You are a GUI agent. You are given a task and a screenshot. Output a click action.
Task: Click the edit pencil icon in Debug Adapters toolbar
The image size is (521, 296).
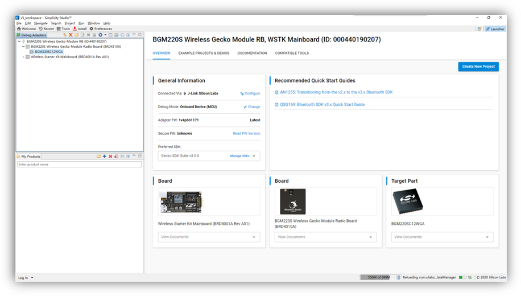pos(82,35)
